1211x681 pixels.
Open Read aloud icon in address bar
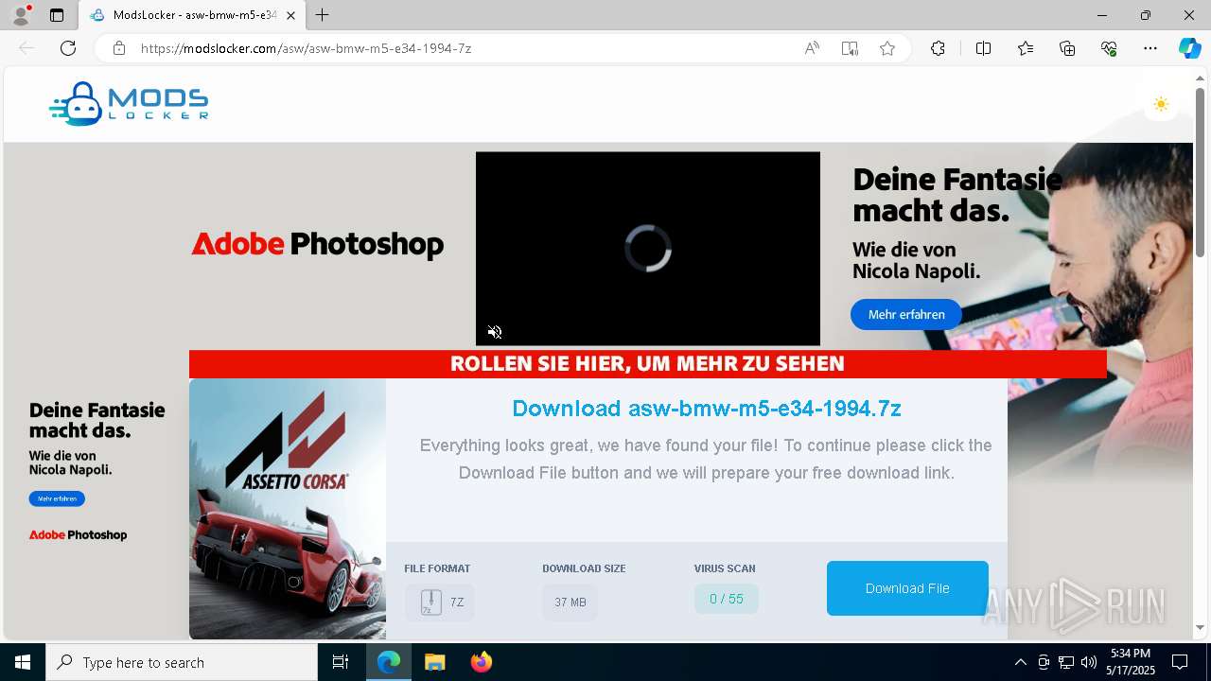click(x=812, y=48)
